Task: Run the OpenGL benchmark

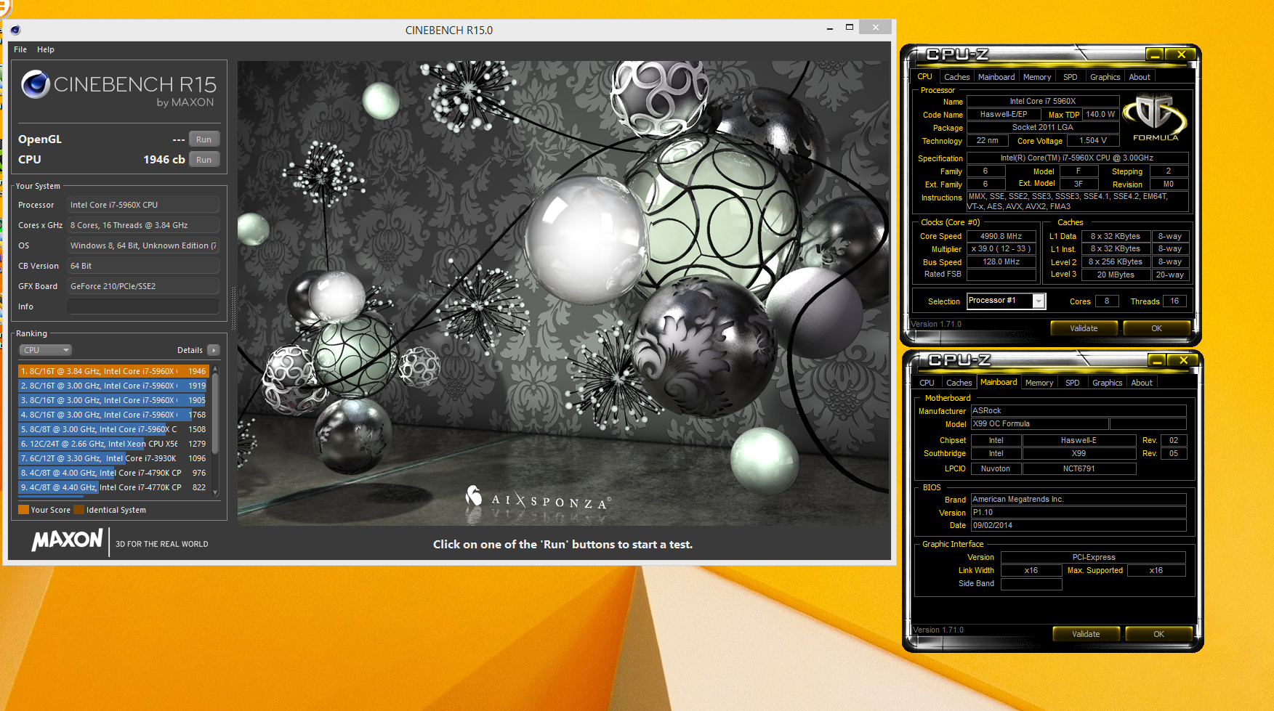Action: (204, 139)
